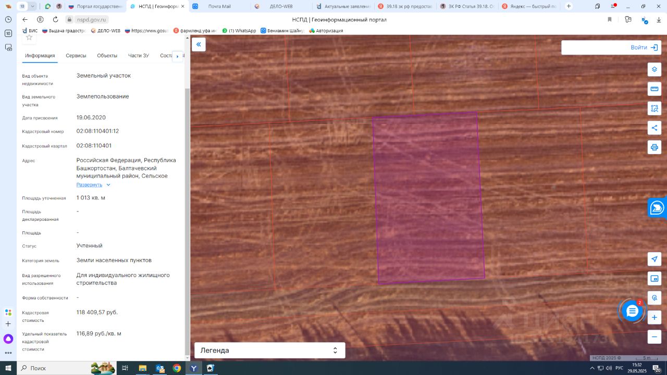
Task: Expand the tab group counter dropdown
Action: 33,6
